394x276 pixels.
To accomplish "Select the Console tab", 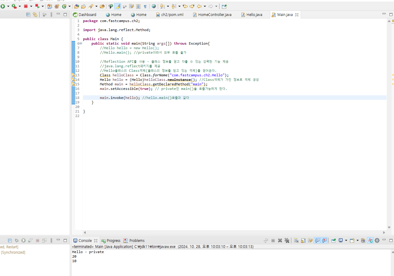I will 85,240.
